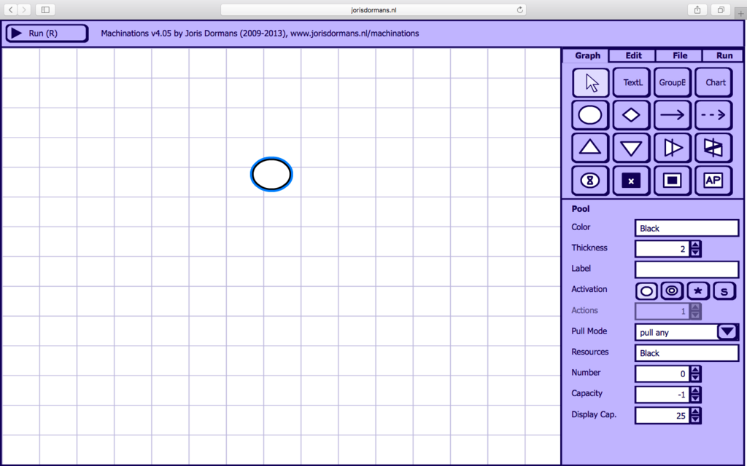Select the TextLabel tool
Screen dimensions: 747x466
[631, 83]
